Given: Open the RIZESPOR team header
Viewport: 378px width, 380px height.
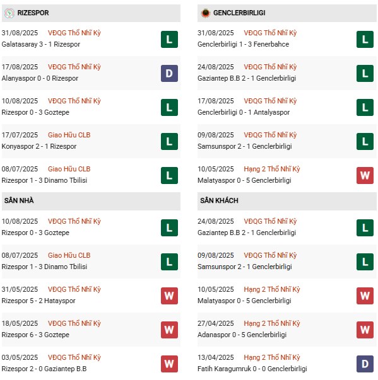Looking at the screenshot, I should (91, 13).
